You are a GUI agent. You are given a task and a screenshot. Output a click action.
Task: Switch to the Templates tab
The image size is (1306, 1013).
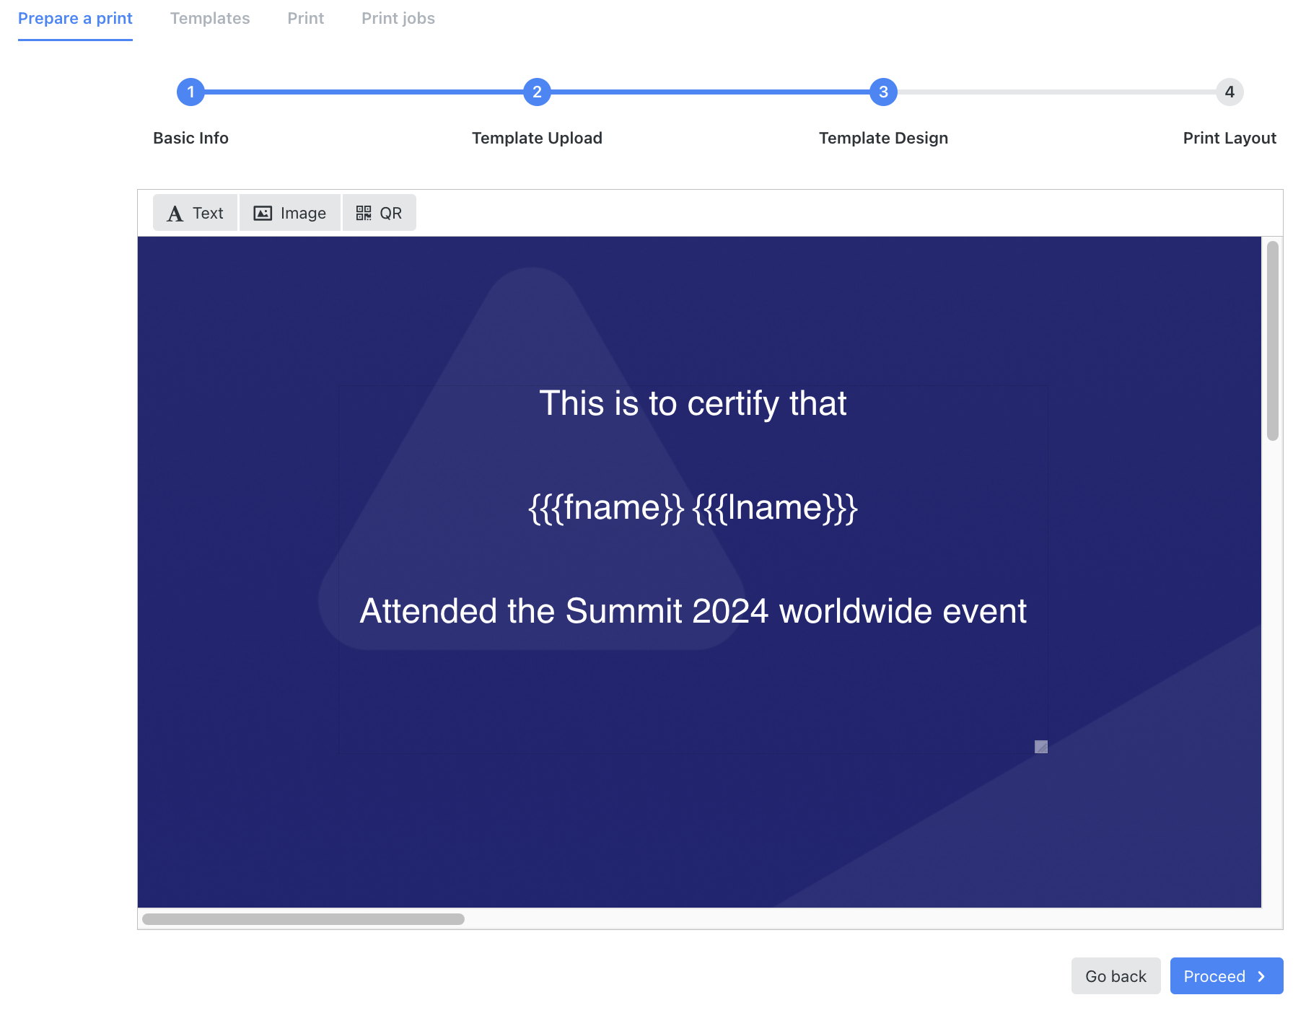click(x=210, y=19)
